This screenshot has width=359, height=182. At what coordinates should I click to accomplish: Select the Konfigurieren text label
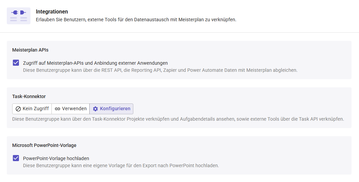(115, 109)
